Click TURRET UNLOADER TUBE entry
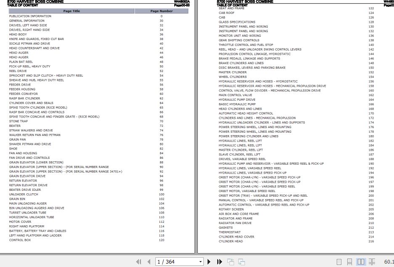 pyautogui.click(x=28, y=213)
